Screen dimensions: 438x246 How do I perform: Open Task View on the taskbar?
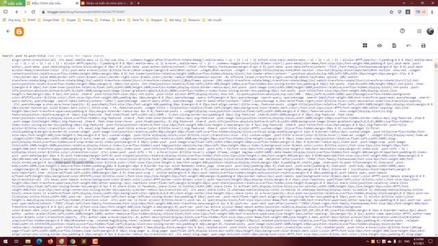click(x=16, y=241)
